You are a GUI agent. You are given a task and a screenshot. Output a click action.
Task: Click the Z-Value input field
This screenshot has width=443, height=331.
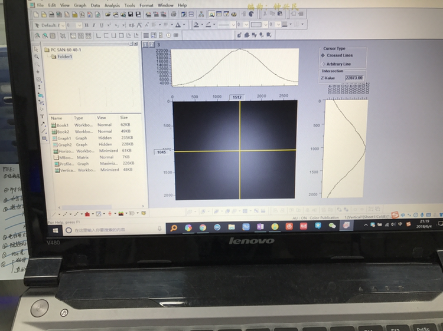354,78
